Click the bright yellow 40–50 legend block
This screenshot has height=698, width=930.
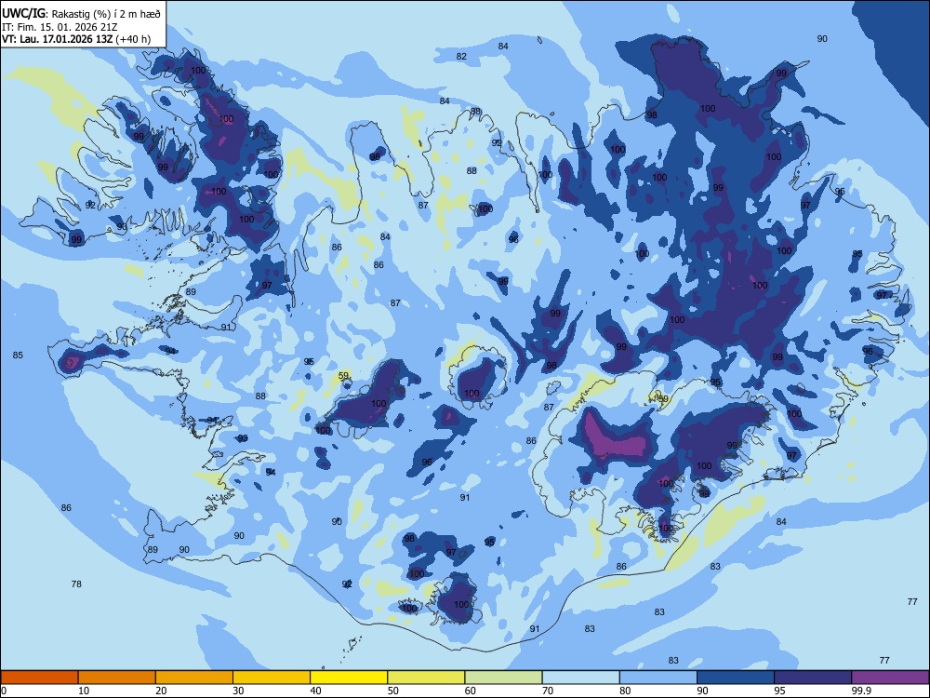tap(349, 678)
